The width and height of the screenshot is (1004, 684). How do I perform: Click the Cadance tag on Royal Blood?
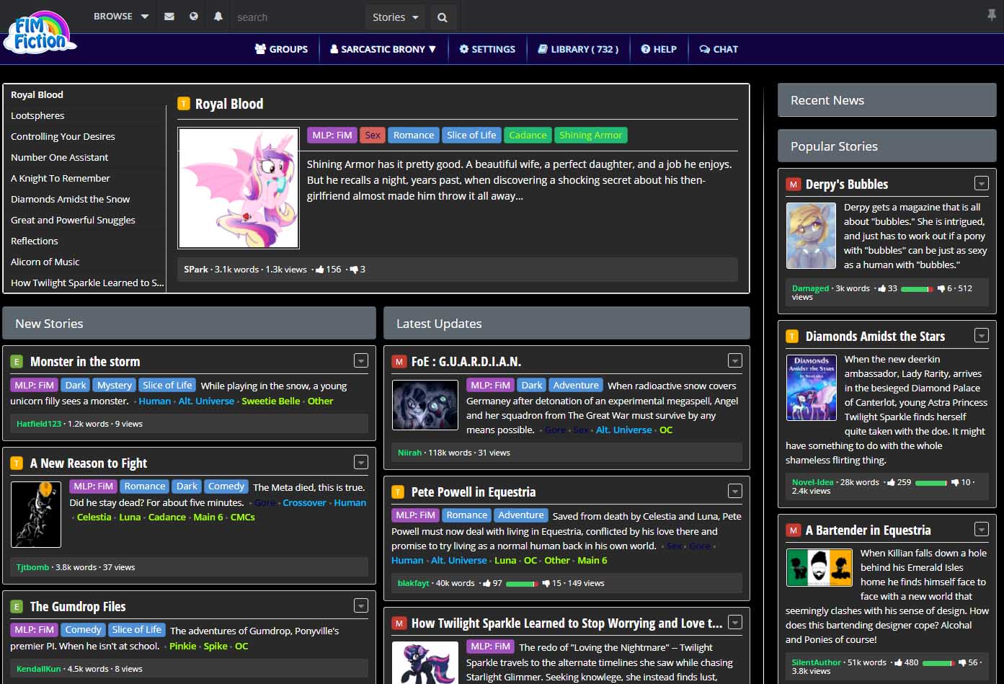point(528,135)
